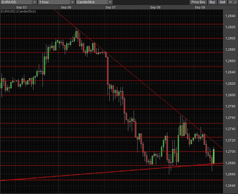The width and height of the screenshot is (238, 194).
Task: Select the Sep 06 date label
Action: pyautogui.click(x=66, y=7)
